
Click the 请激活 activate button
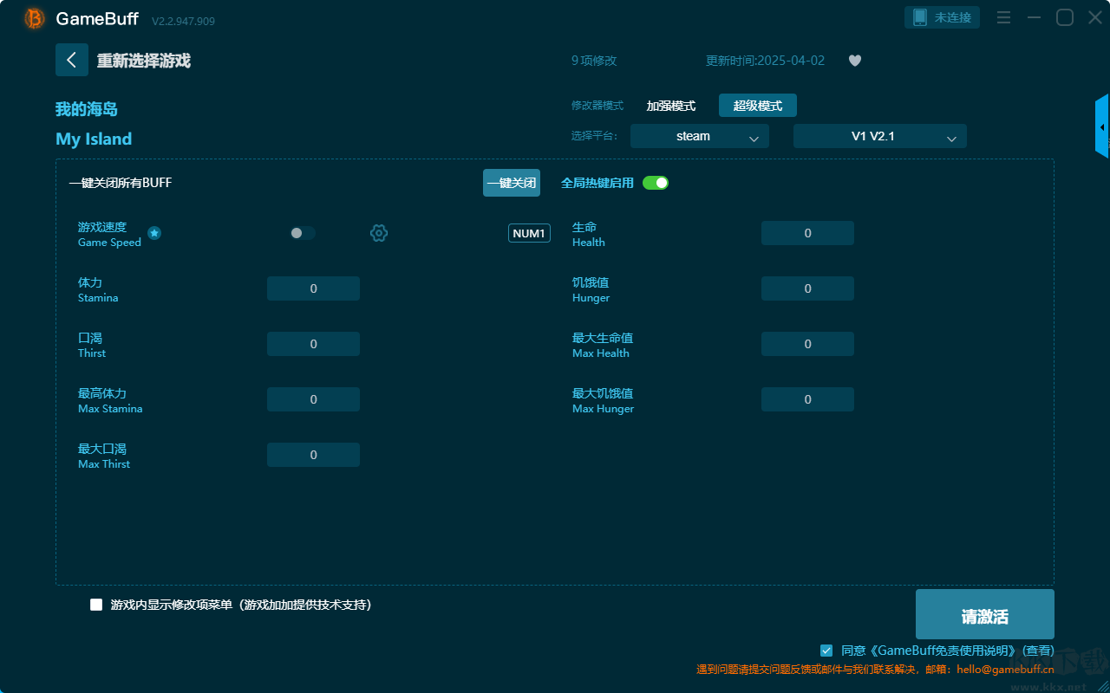[984, 614]
